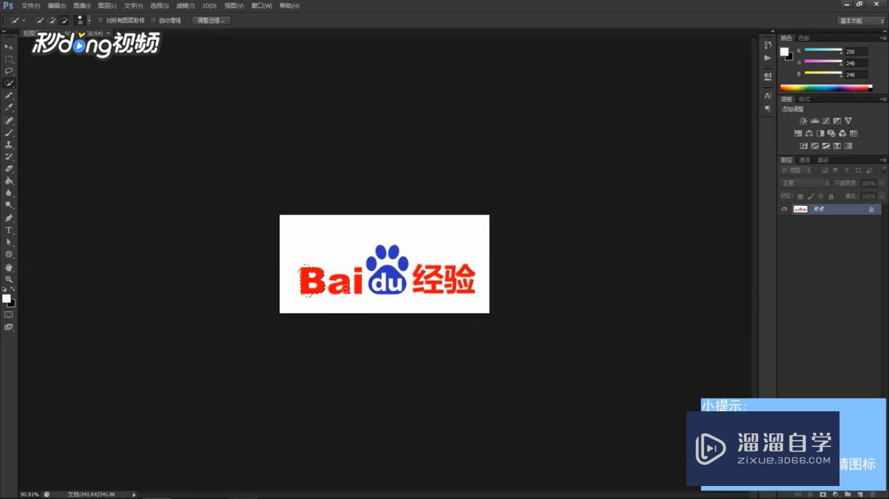The width and height of the screenshot is (889, 499).
Task: Toggle Quick Mask mode icon
Action: point(8,314)
